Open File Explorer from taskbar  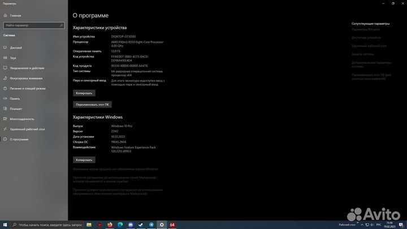pyautogui.click(x=89, y=225)
